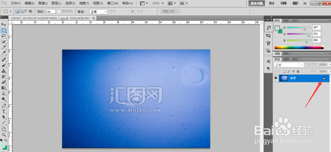Select the Move tool
The image size is (331, 152).
(4, 25)
